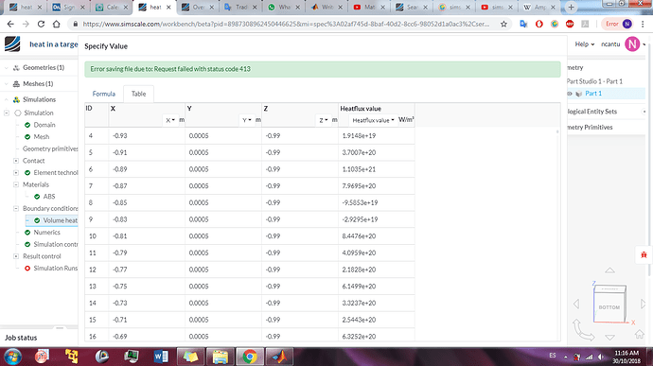Image resolution: width=653 pixels, height=366 pixels.
Task: Collapse the Simulation tree node
Action: coord(7,113)
